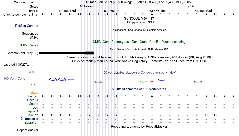Click the Human species label
Image resolution: width=239 pixels, height=136 pixels.
point(33,96)
